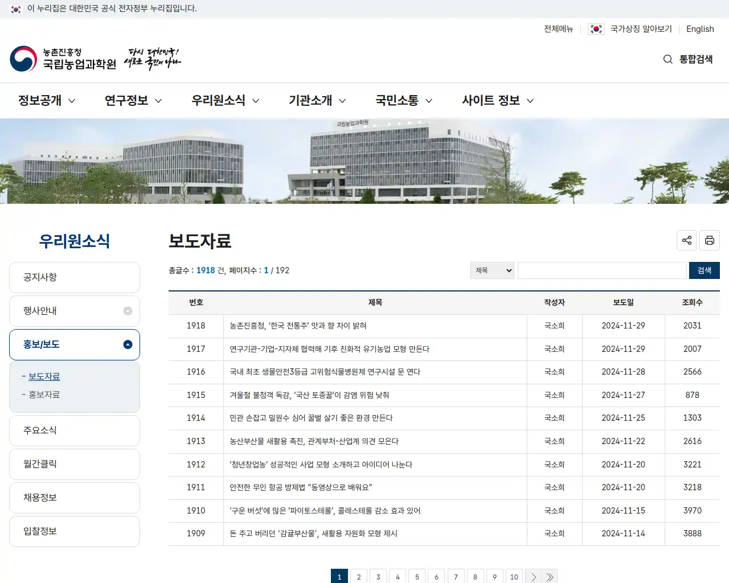The height and width of the screenshot is (583, 729).
Task: Click the 검색 button
Action: coord(705,270)
